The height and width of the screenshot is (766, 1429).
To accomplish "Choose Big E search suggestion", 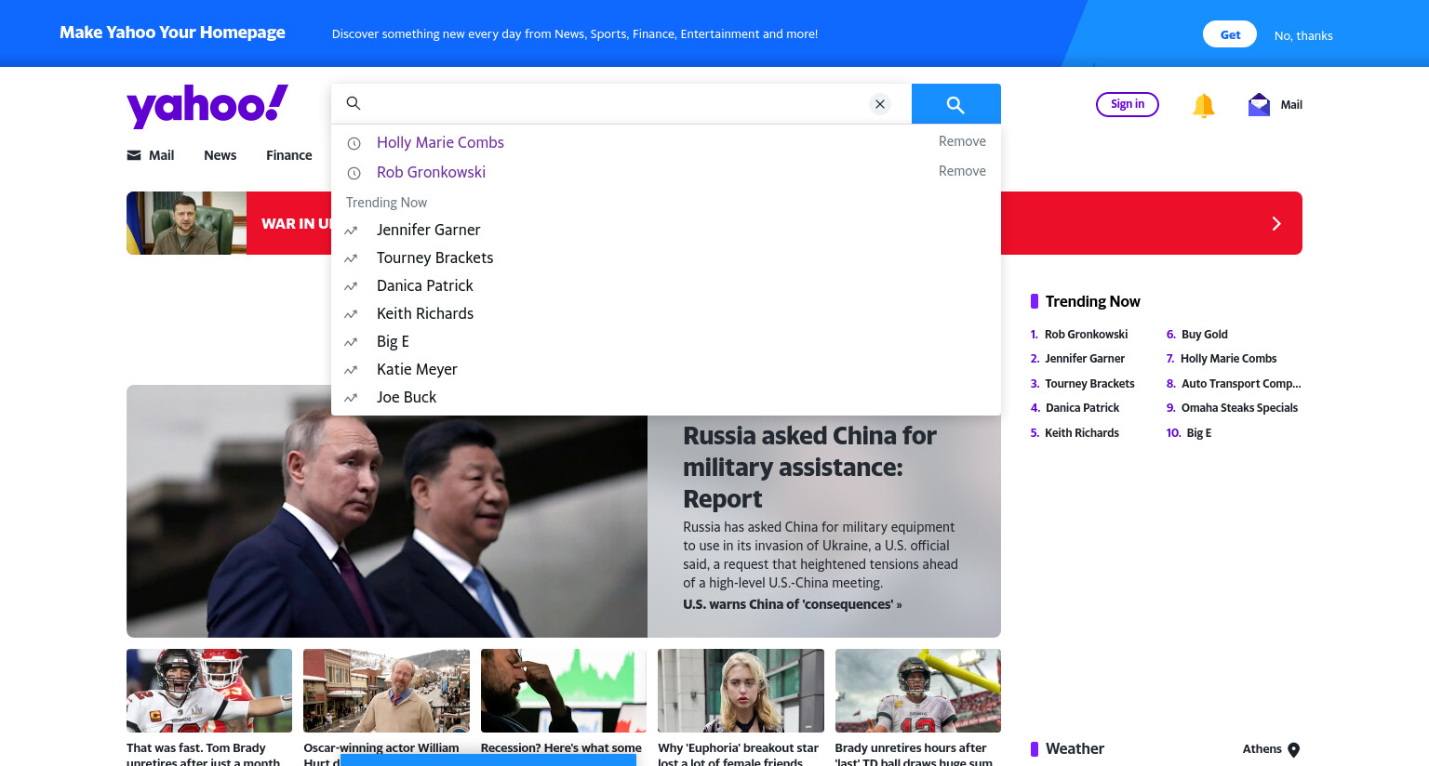I will (393, 341).
